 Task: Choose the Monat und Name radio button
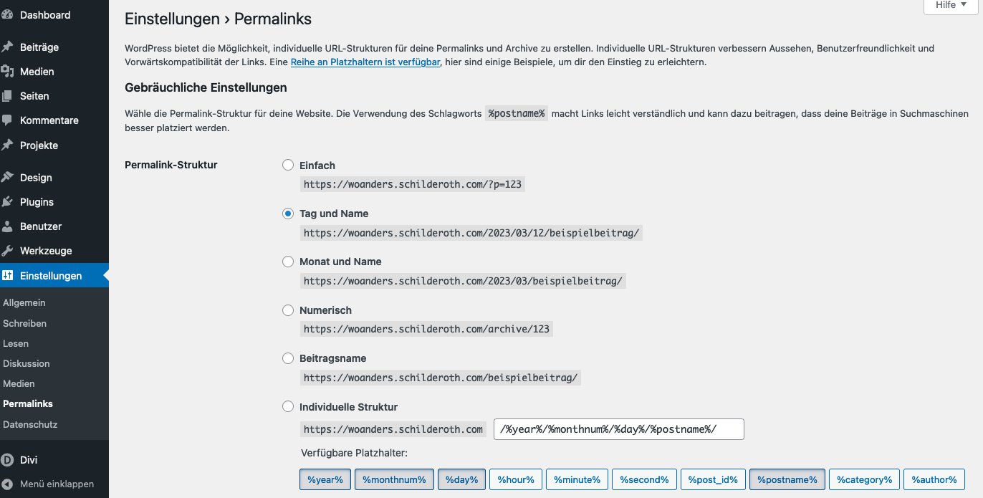click(288, 262)
